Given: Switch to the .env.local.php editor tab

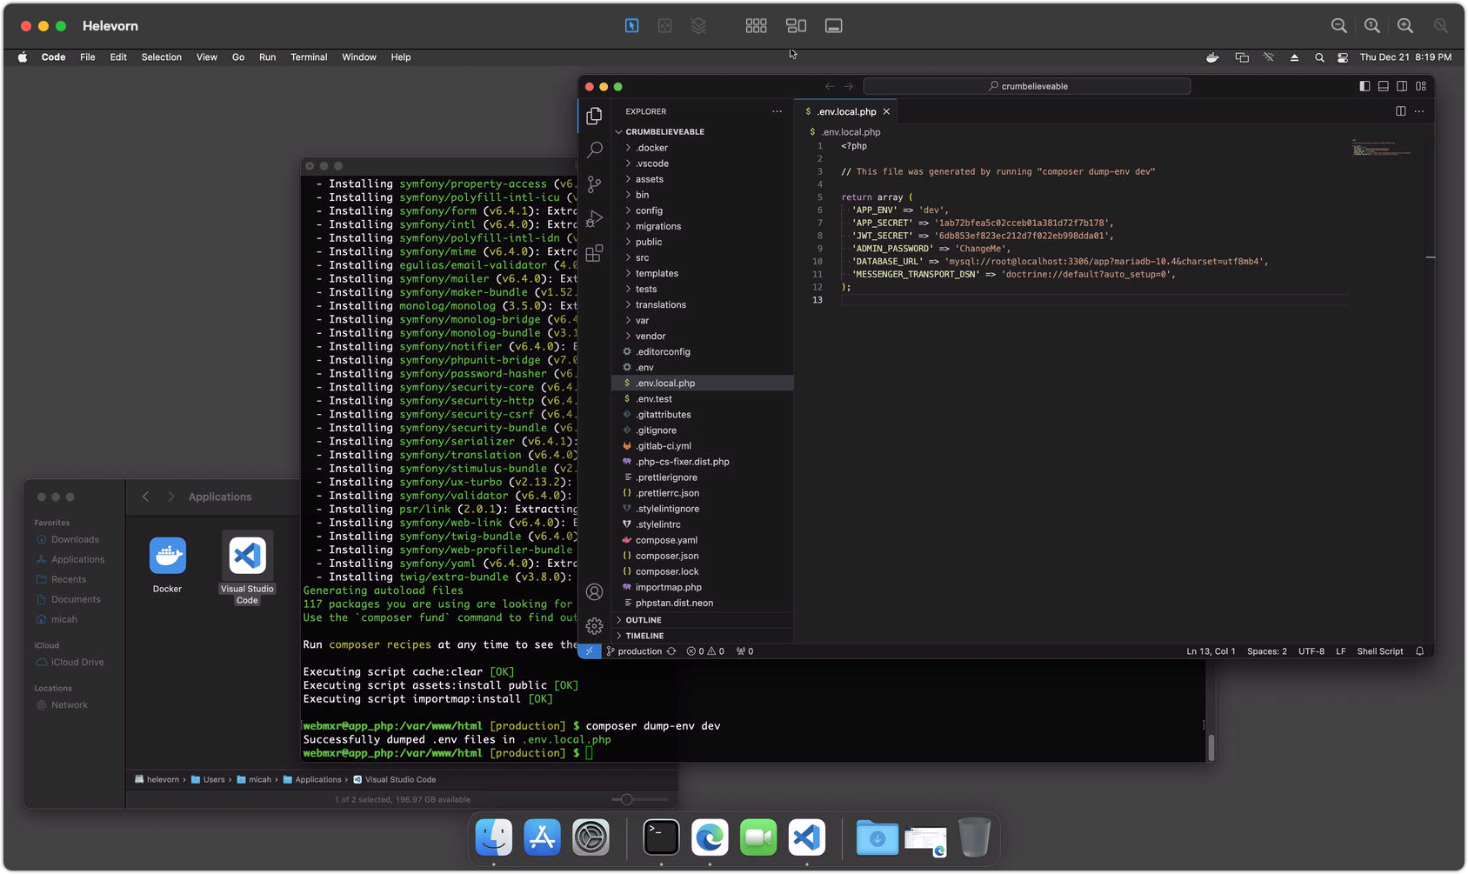Looking at the screenshot, I should tap(848, 111).
